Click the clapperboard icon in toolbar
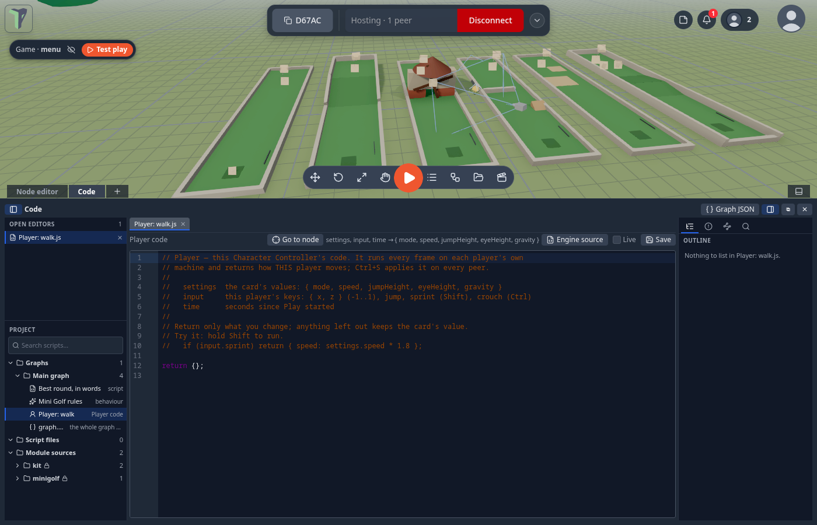Viewport: 817px width, 525px height. pyautogui.click(x=502, y=177)
